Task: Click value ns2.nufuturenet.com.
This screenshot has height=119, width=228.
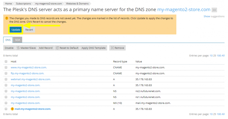Action: (148, 91)
